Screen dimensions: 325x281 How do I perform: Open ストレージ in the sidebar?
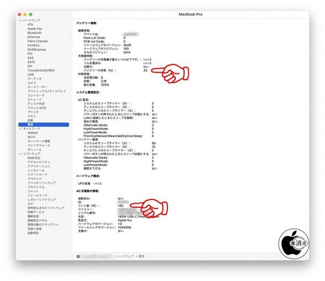click(35, 100)
